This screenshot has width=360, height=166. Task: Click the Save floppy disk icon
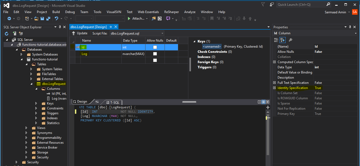[x=42, y=19]
